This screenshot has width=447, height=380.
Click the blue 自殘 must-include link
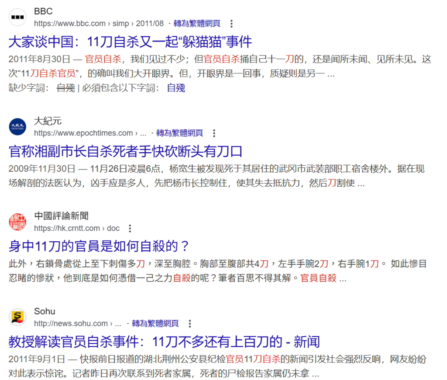[176, 88]
